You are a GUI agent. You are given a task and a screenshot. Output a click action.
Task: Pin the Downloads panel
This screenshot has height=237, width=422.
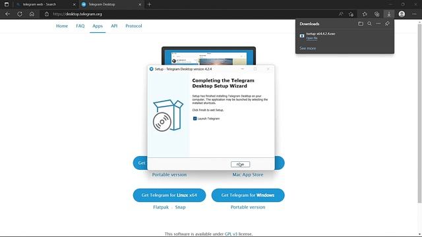387,24
